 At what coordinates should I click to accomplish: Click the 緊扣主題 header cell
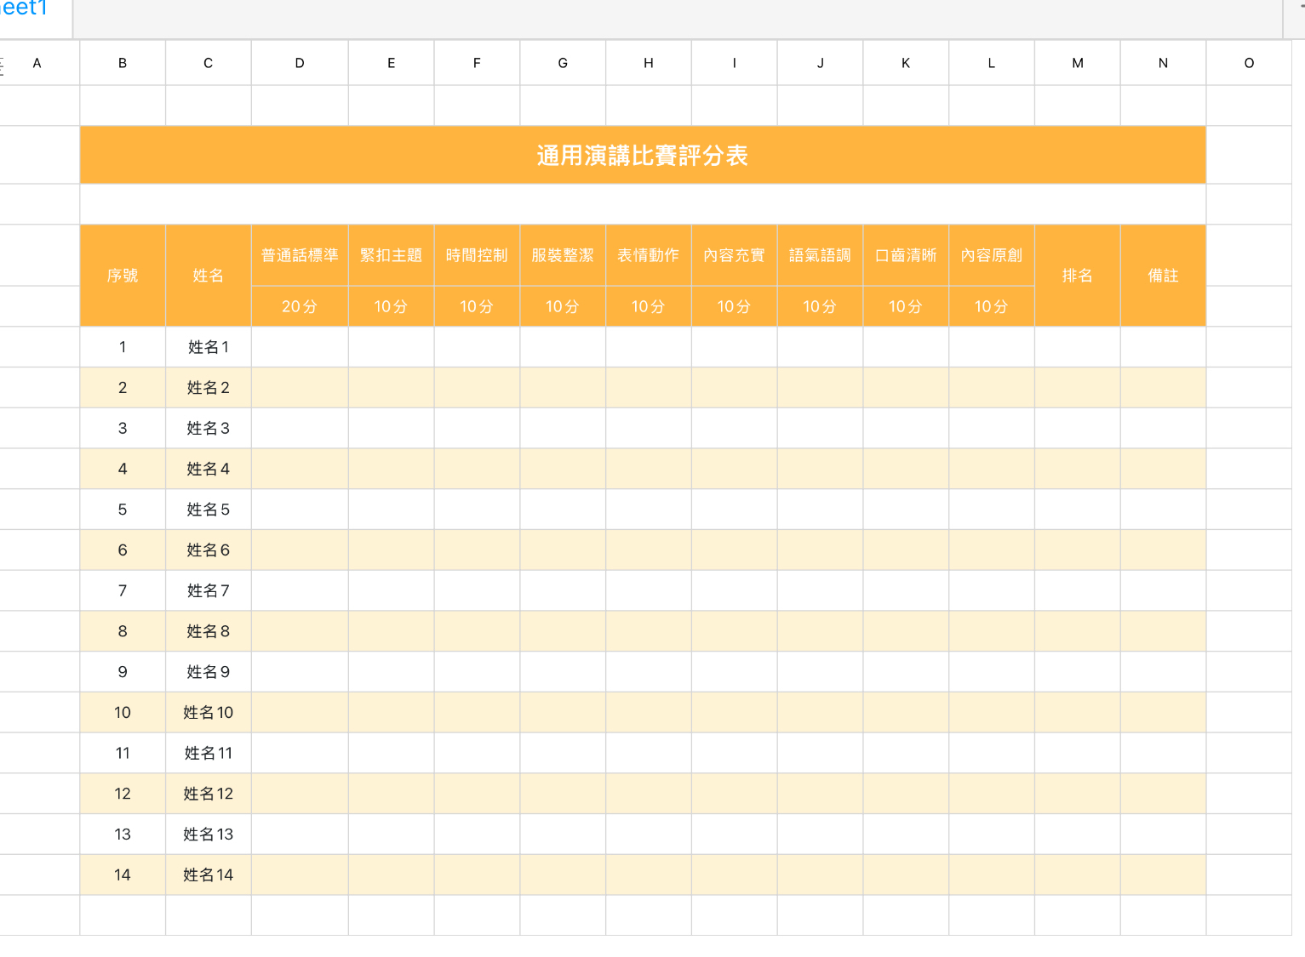[x=392, y=255]
